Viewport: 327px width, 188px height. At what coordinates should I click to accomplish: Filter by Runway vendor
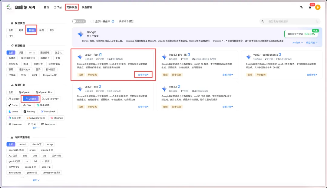pos(29,111)
